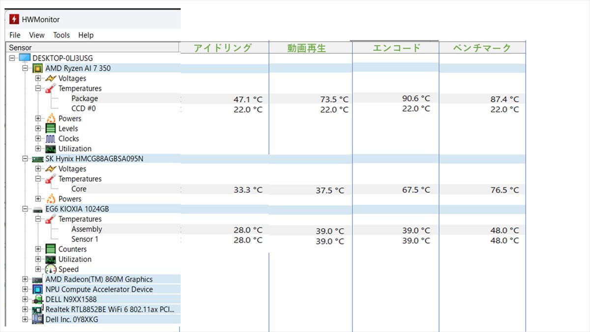Open the Tools menu

[61, 35]
